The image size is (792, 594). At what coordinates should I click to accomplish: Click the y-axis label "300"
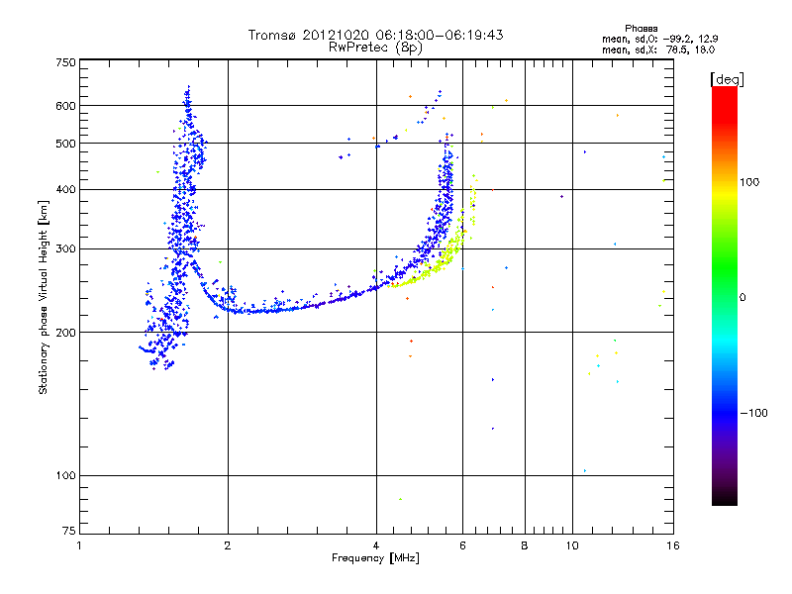(x=65, y=248)
